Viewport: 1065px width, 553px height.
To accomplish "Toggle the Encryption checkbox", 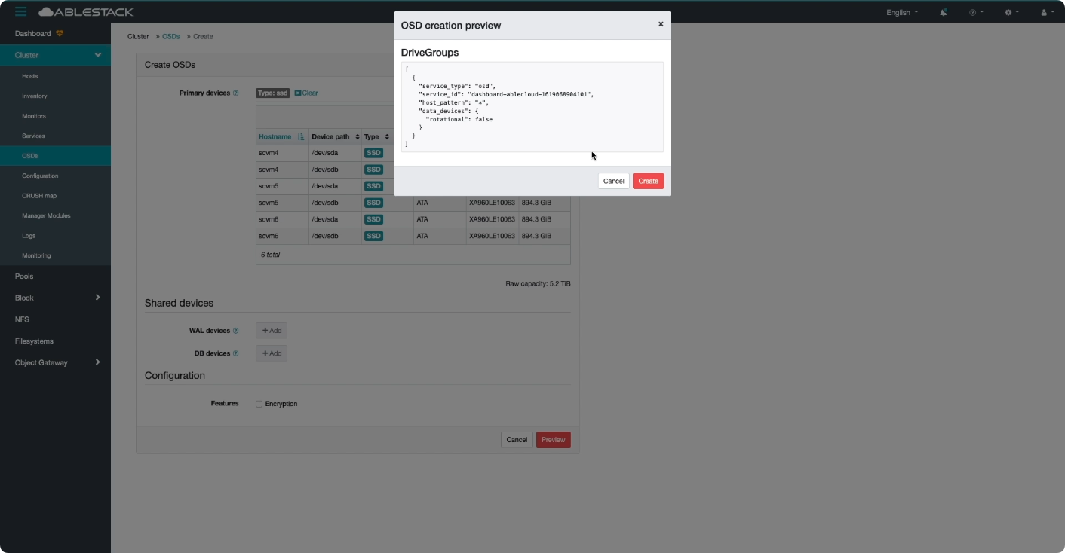I will (x=259, y=404).
